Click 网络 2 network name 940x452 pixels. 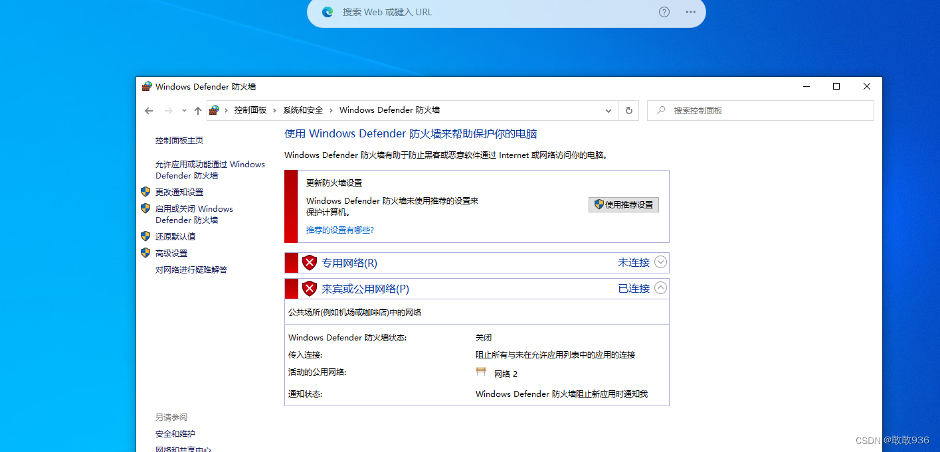click(506, 374)
